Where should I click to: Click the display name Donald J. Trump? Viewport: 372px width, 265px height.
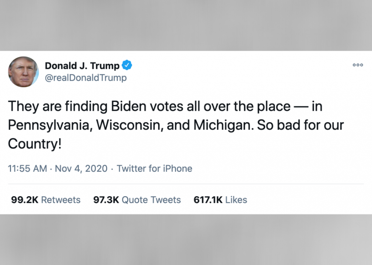[82, 66]
